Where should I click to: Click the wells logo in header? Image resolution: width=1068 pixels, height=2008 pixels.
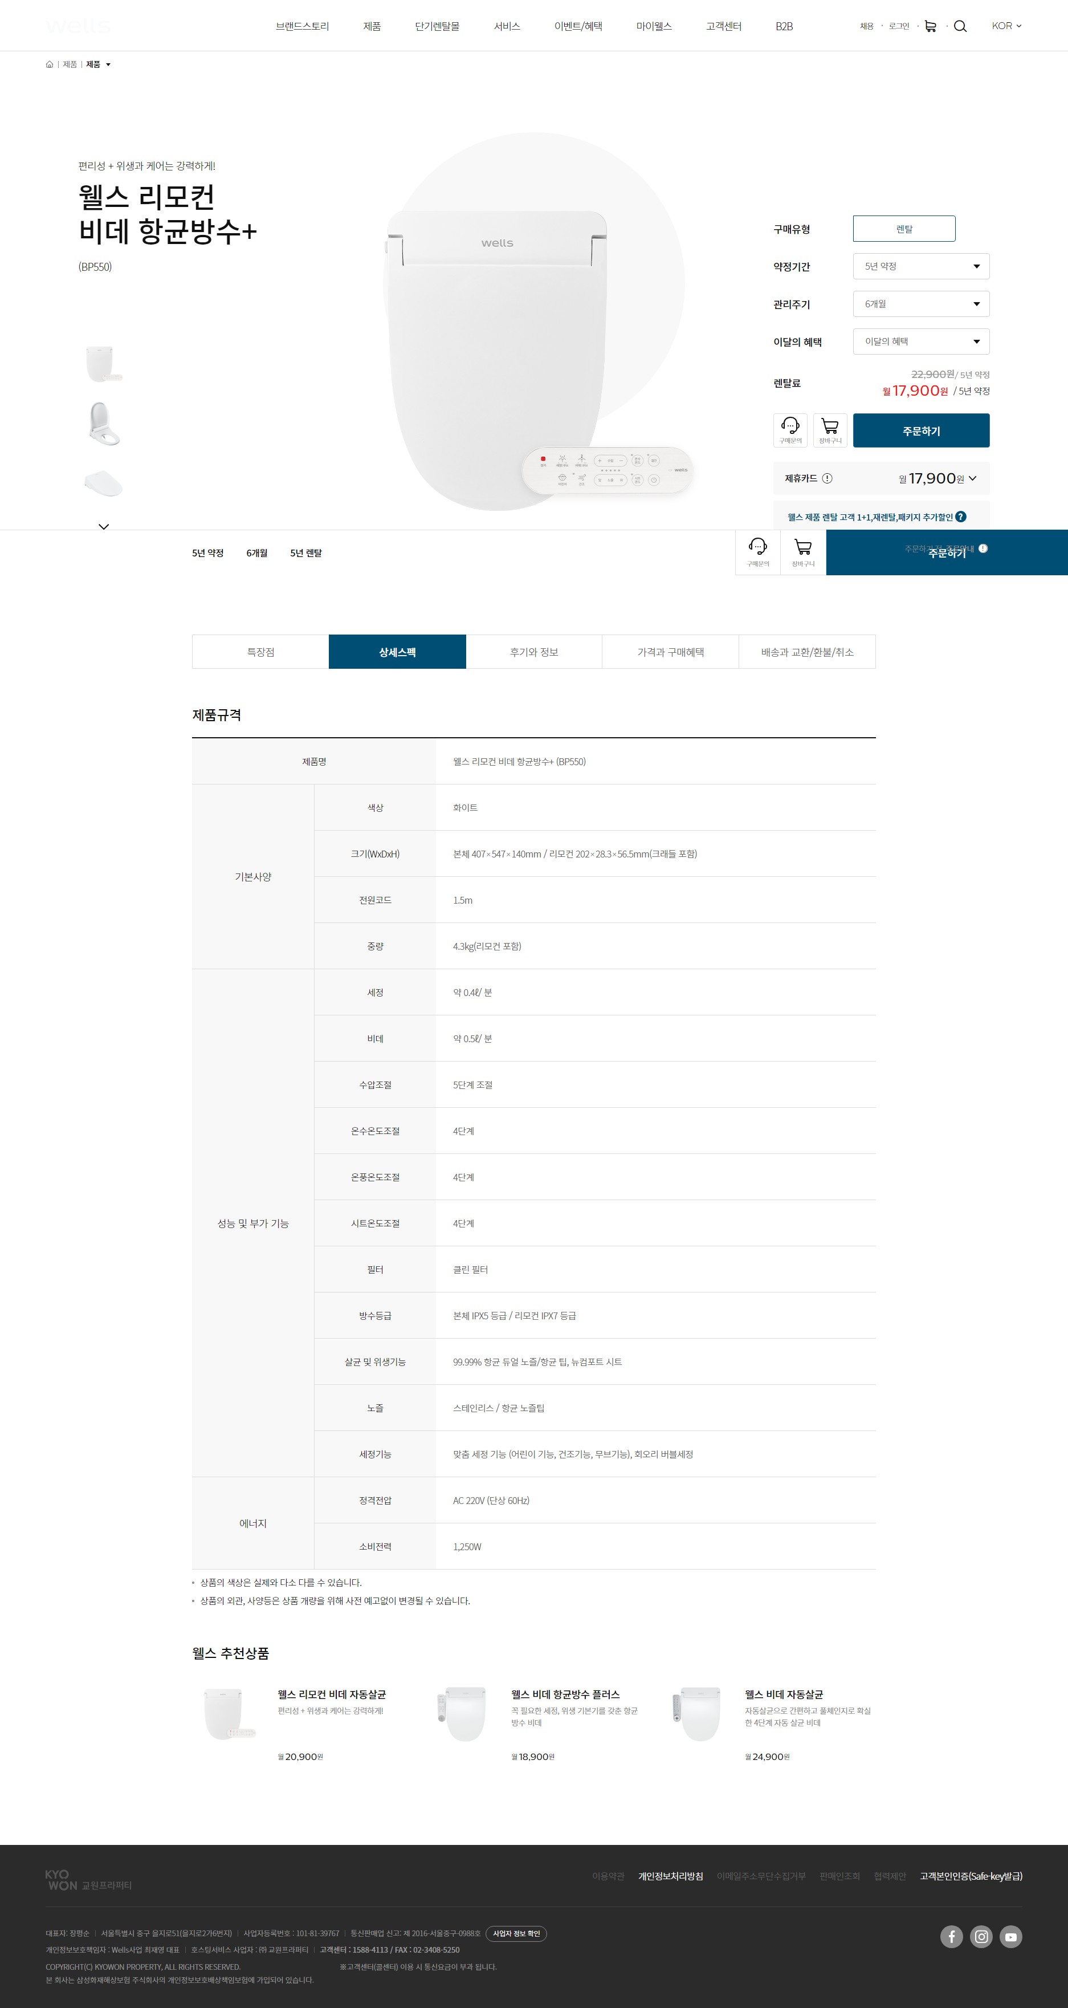79,26
